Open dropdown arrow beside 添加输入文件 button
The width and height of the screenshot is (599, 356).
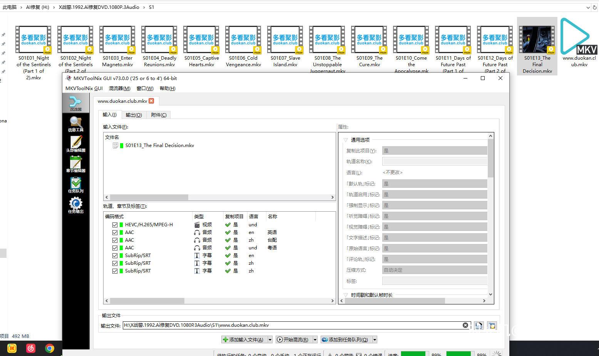[270, 339]
